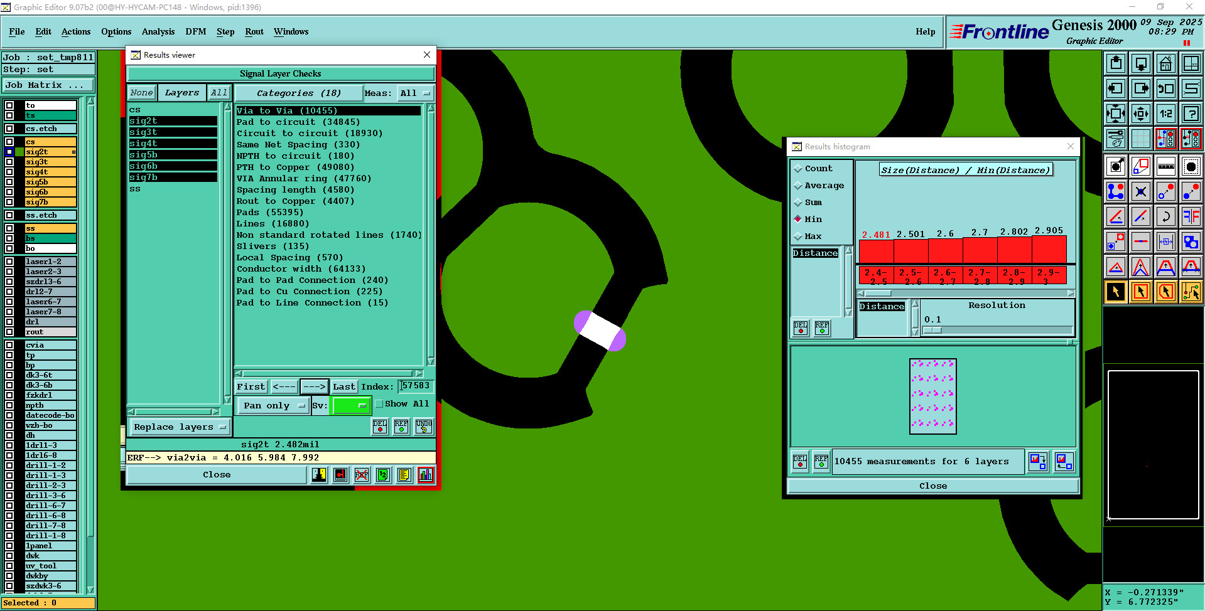Click the green numbered page icon in Results viewer
The width and height of the screenshot is (1205, 611).
382,475
